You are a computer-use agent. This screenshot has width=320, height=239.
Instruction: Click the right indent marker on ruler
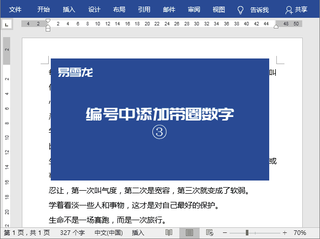[276, 26]
